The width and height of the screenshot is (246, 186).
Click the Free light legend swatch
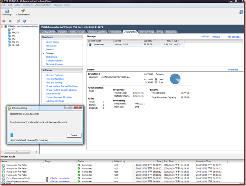tap(156, 83)
